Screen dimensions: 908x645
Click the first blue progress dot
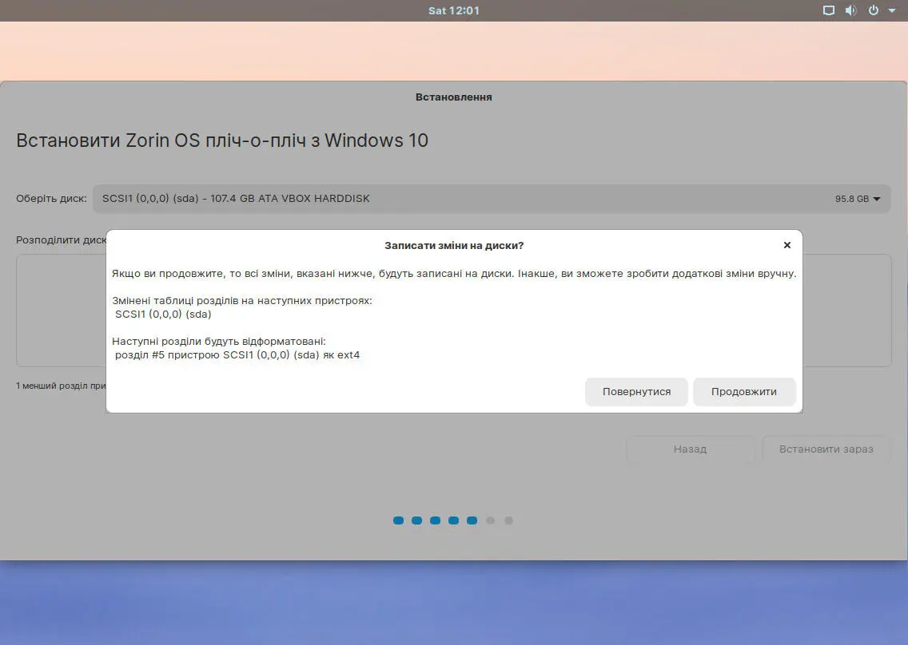(x=398, y=520)
